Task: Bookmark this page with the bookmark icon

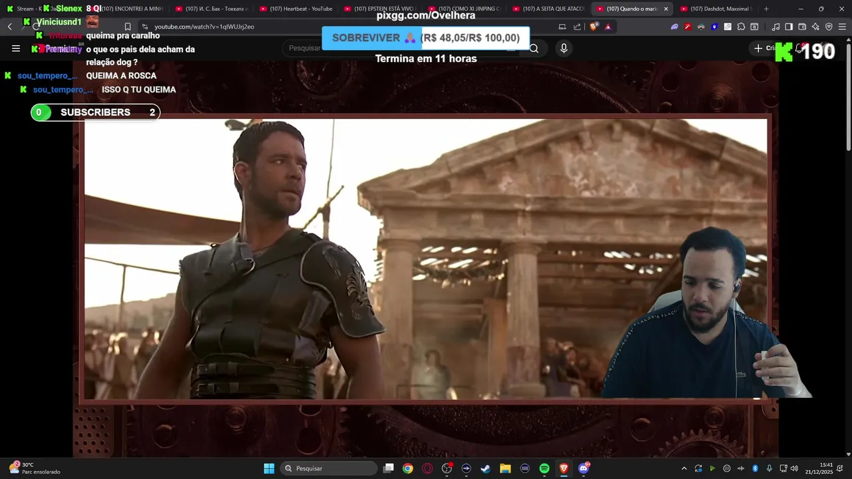Action: 128,27
